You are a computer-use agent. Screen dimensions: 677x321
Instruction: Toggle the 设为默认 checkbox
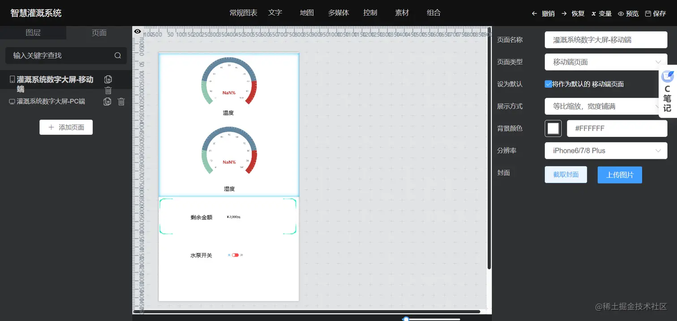(x=548, y=84)
